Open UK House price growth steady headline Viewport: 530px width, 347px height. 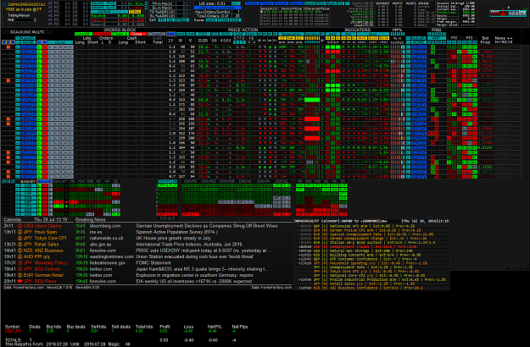pos(173,238)
